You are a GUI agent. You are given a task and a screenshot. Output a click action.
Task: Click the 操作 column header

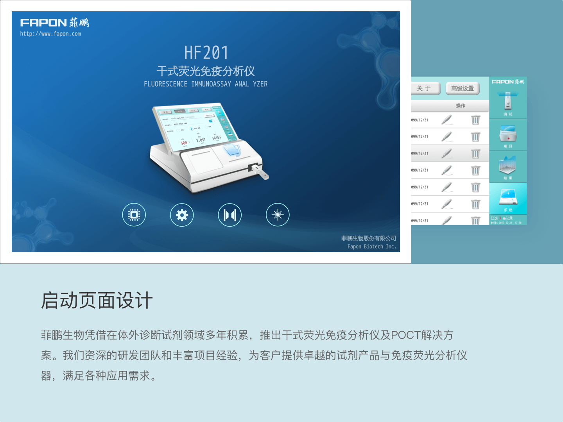point(461,105)
